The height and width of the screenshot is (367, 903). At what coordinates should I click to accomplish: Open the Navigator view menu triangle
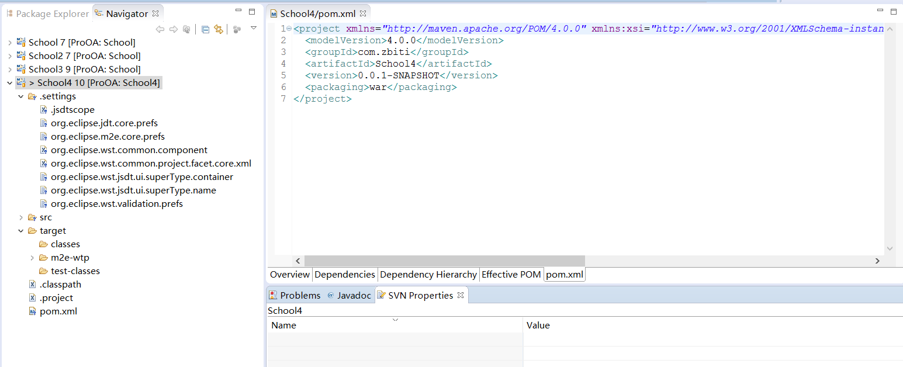pyautogui.click(x=254, y=28)
